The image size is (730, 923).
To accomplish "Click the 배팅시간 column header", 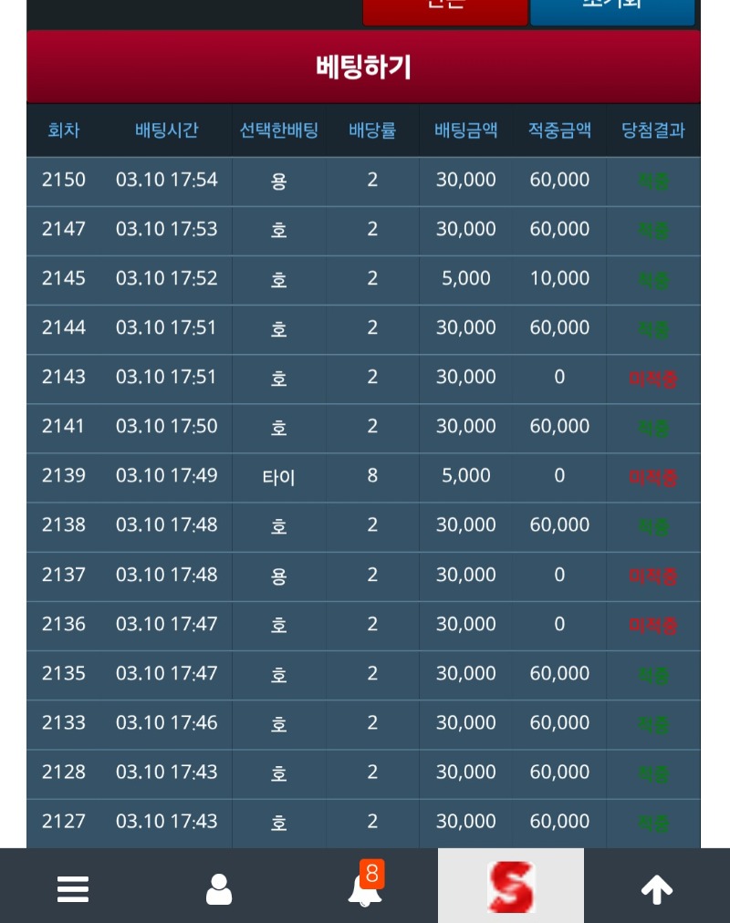I will [x=167, y=130].
